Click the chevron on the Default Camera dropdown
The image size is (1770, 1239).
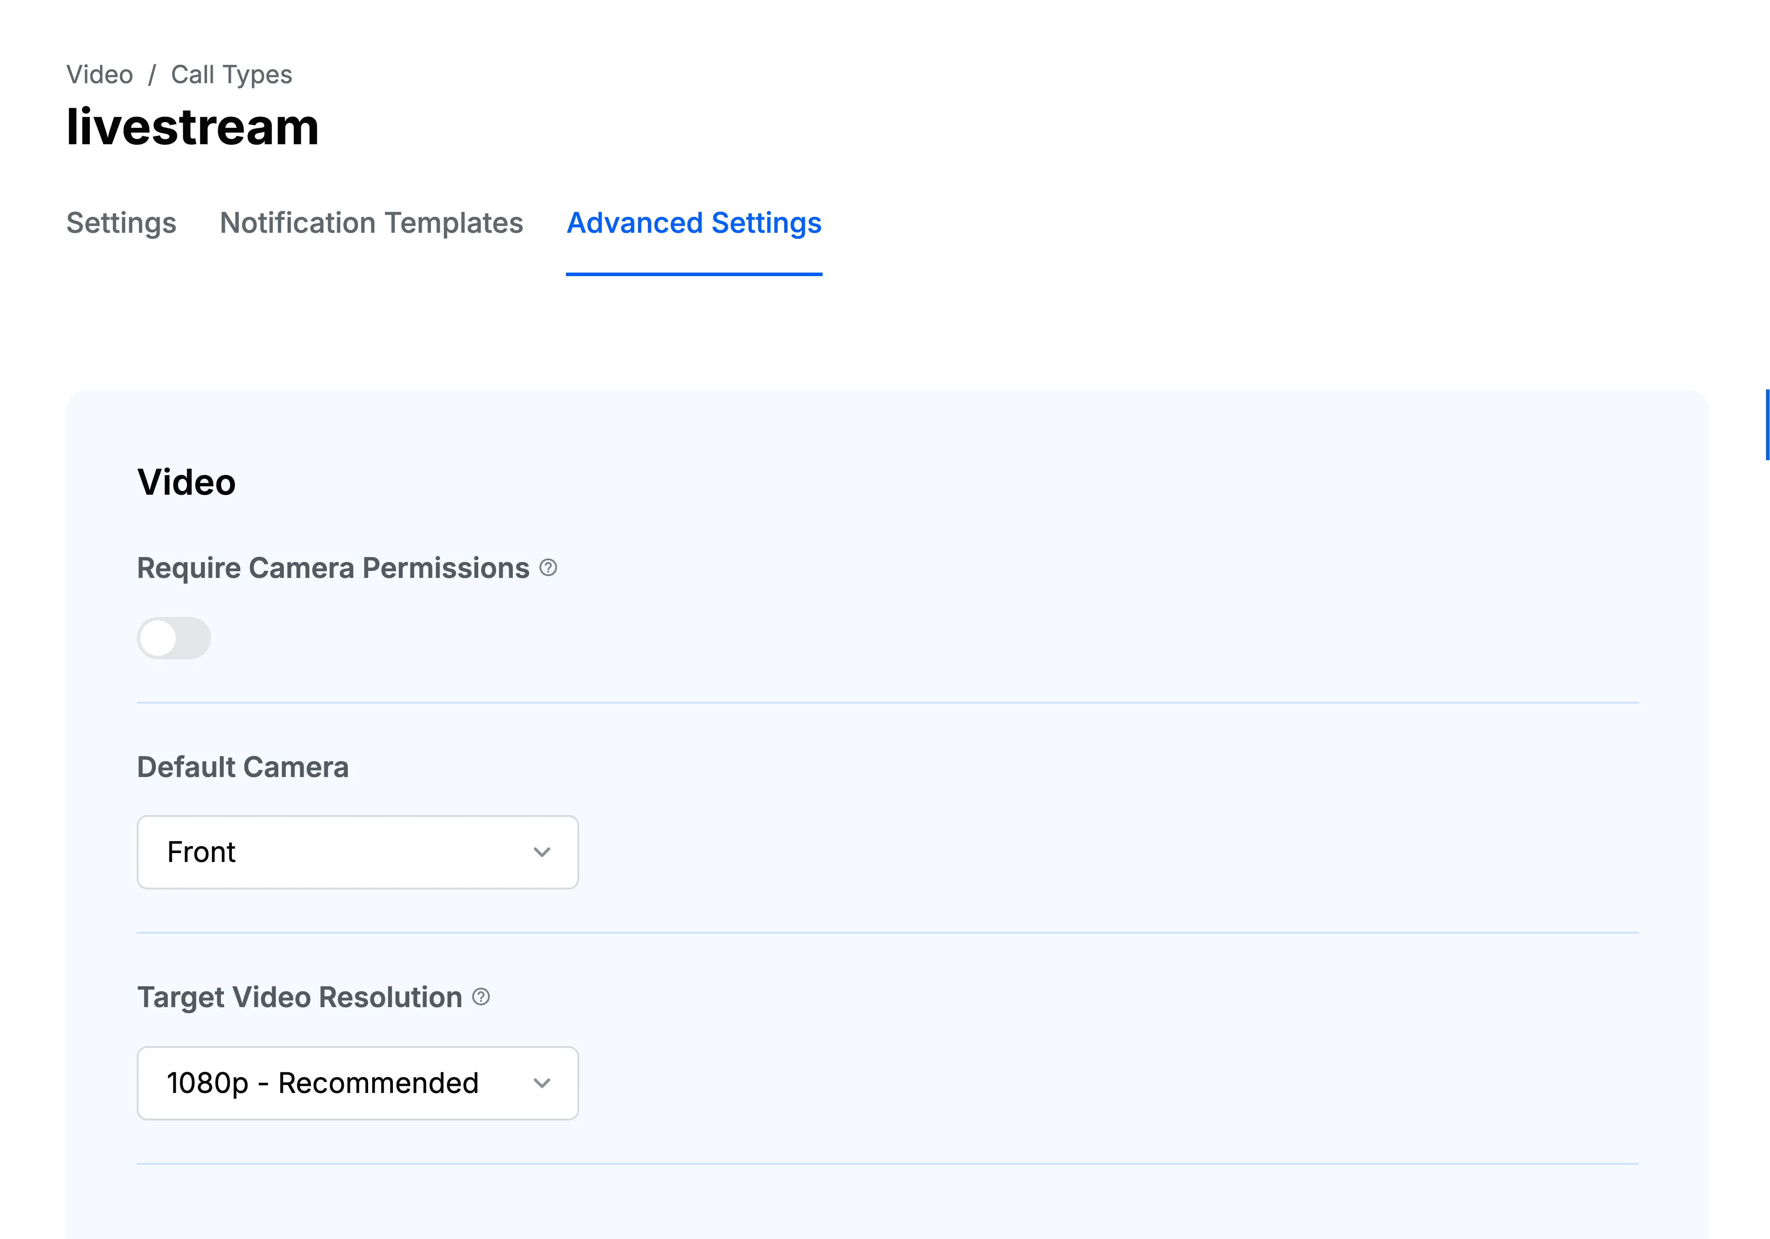pos(542,853)
